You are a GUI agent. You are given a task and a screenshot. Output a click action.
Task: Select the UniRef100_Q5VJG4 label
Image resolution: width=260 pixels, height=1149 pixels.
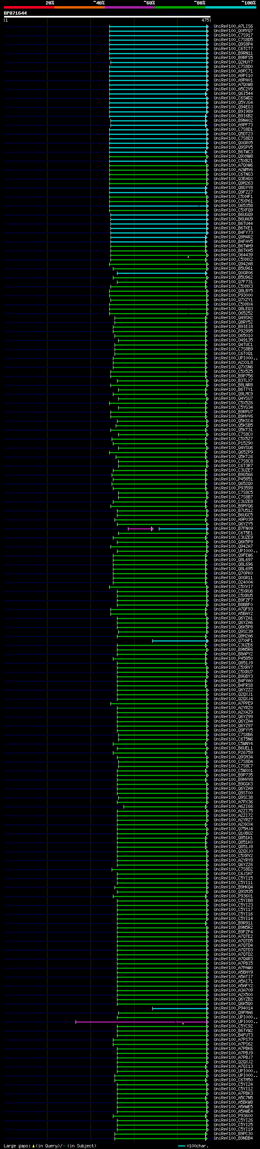pos(233,103)
